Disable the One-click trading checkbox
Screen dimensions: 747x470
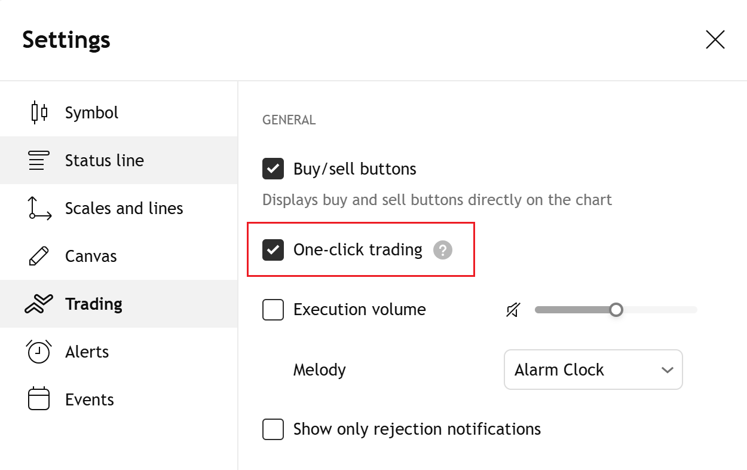tap(273, 249)
